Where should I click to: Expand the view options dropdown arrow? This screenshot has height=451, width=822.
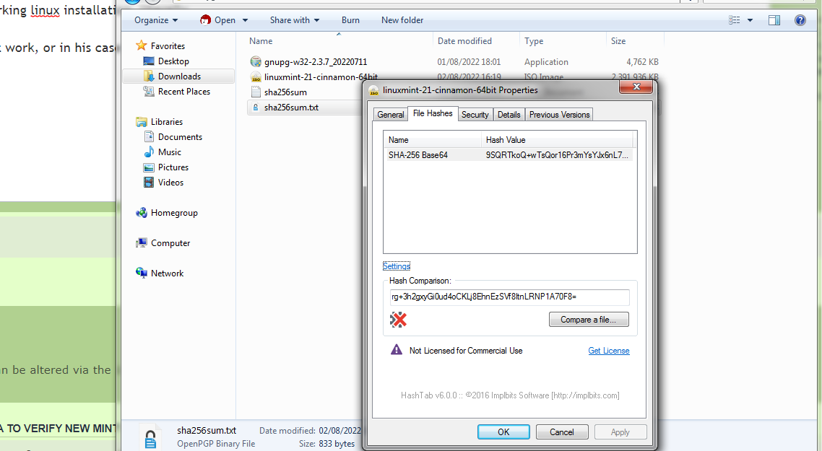750,20
